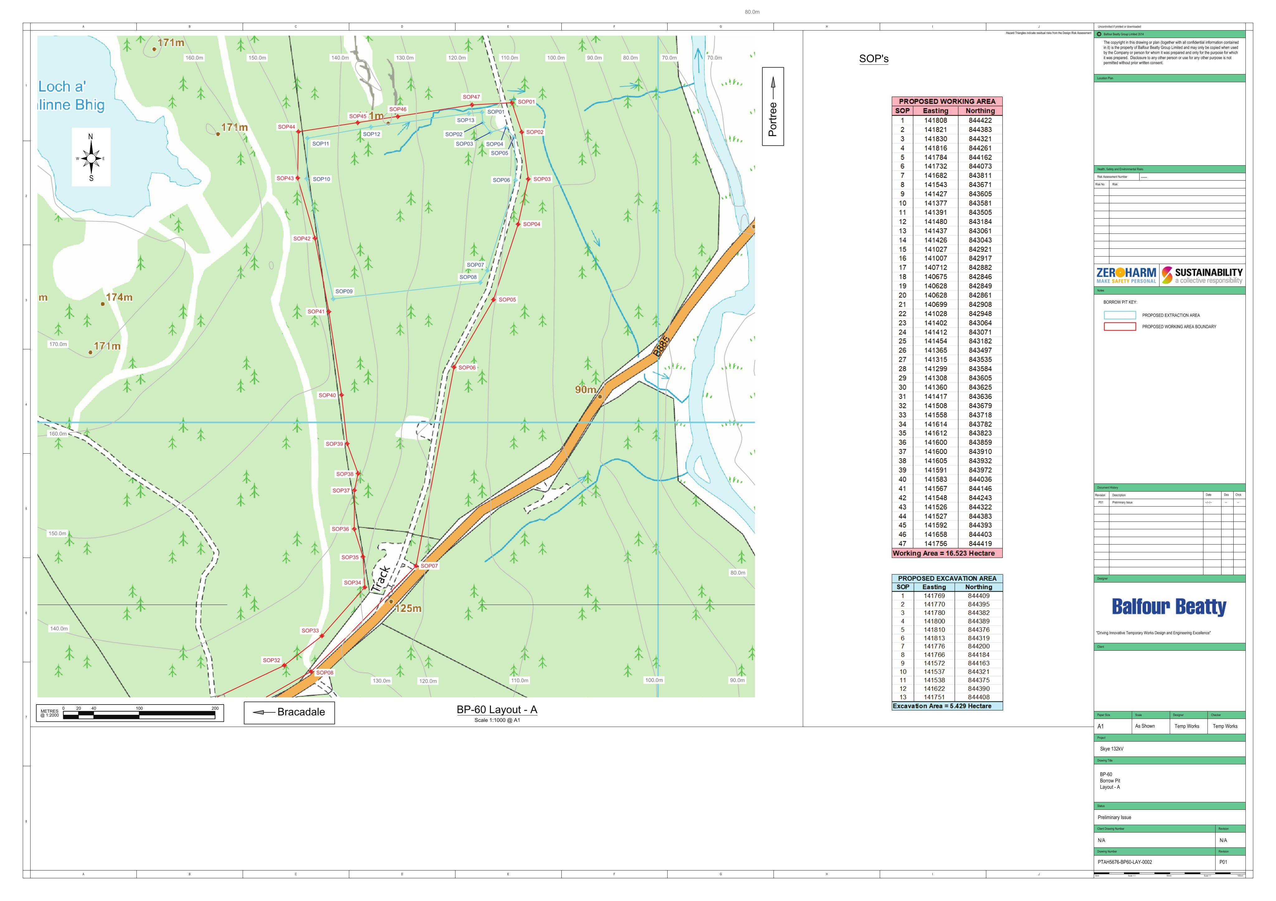
Task: Click the As Shown scale value
Action: [x=1145, y=726]
